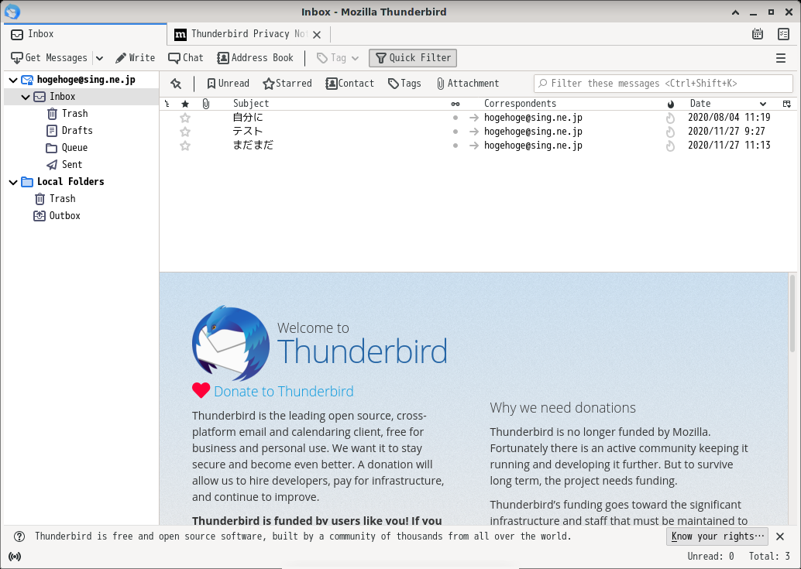Sort by read status column header
Viewport: 801px width, 569px height.
[x=456, y=104]
